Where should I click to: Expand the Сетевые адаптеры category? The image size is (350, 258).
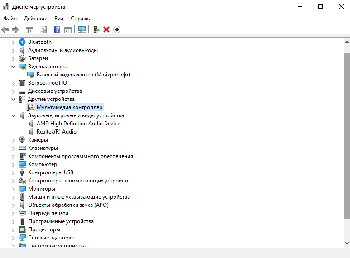click(x=14, y=238)
